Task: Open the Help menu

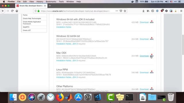Action: 78,1
